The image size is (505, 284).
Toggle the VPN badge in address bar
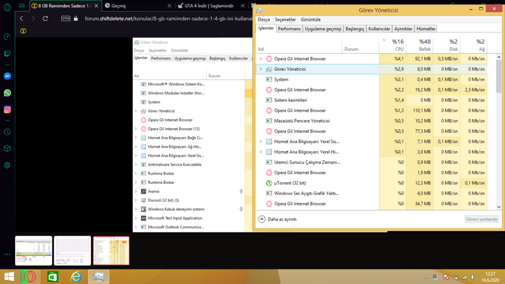coord(66,18)
